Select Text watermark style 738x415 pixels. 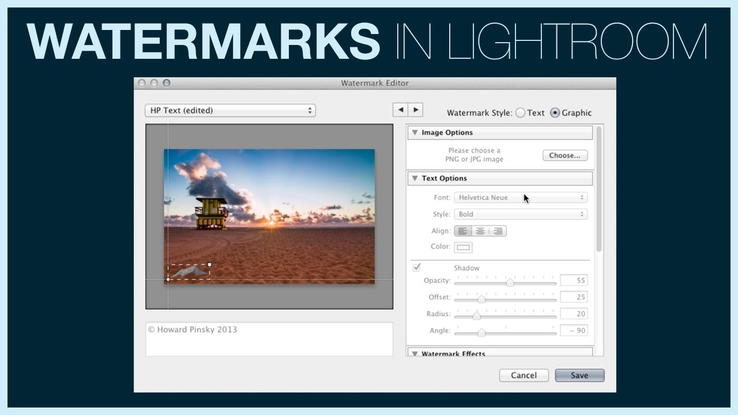[521, 113]
